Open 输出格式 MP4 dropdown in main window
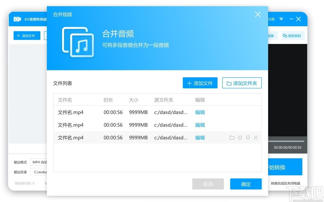Viewport: 324px width, 202px height. (x=39, y=162)
